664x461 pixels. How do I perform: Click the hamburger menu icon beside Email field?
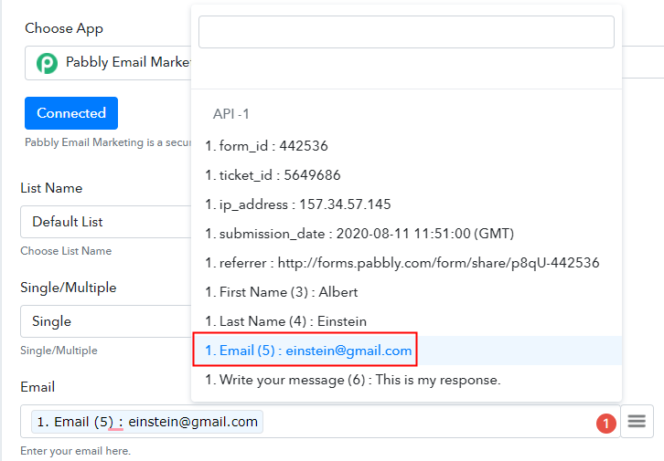pos(637,421)
